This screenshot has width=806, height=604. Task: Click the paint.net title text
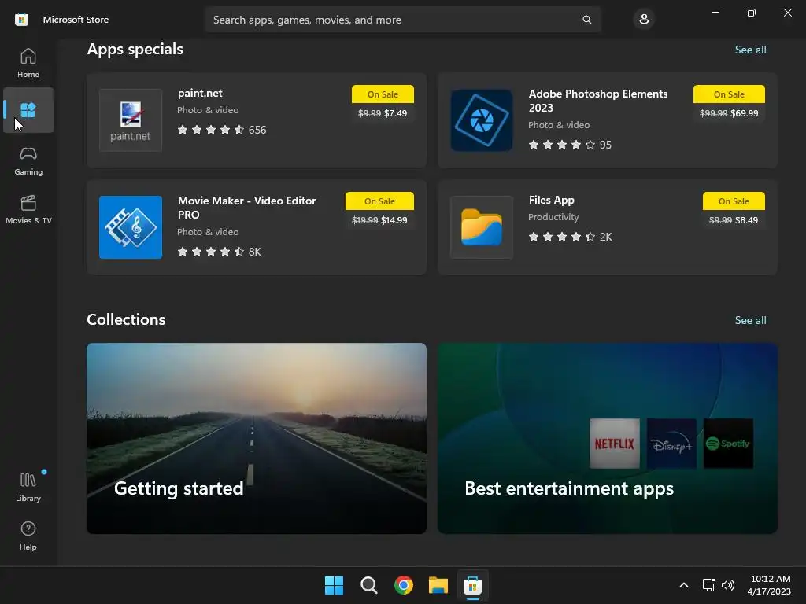click(200, 93)
